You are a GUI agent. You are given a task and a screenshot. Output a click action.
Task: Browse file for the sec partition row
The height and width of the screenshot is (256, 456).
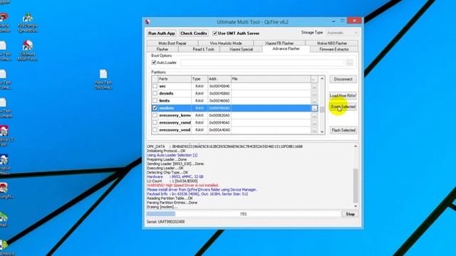tap(314, 87)
